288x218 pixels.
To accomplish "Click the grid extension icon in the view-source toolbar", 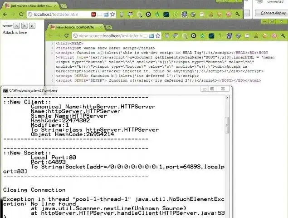I will click(x=229, y=36).
